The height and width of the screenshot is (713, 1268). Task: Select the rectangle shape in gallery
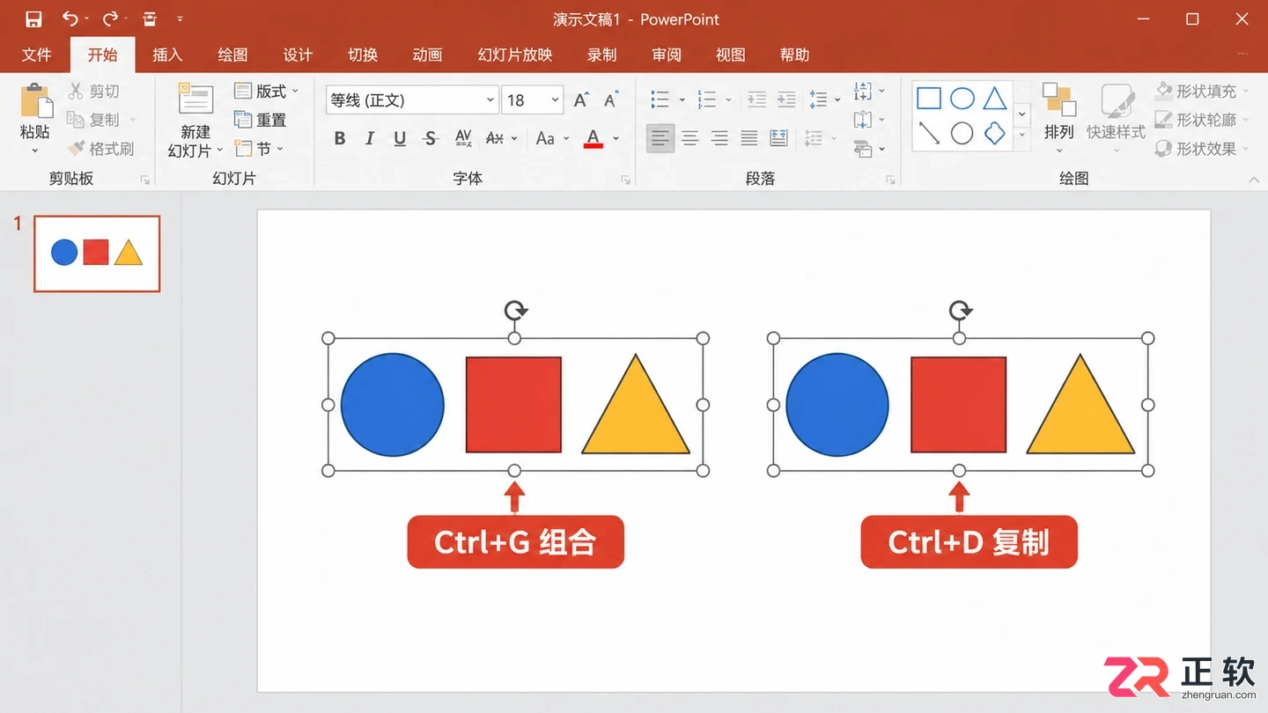pyautogui.click(x=929, y=98)
